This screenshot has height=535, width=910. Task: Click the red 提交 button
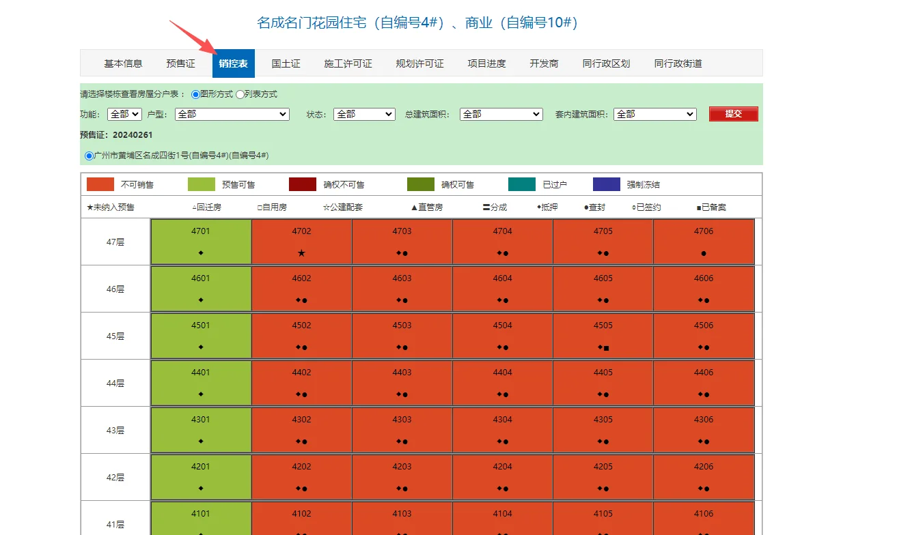click(734, 114)
